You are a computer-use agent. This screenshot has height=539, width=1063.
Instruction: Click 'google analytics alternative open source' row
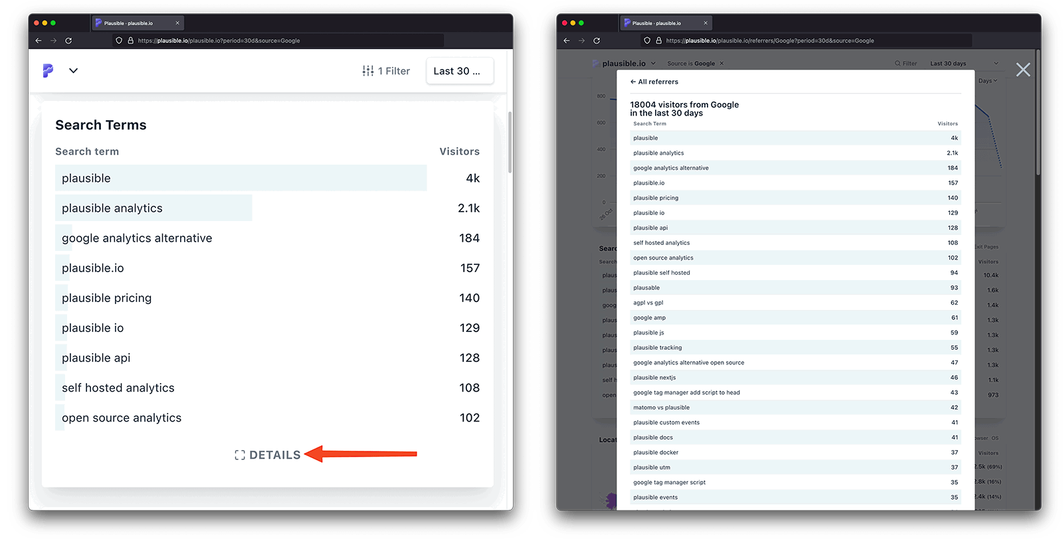click(795, 362)
